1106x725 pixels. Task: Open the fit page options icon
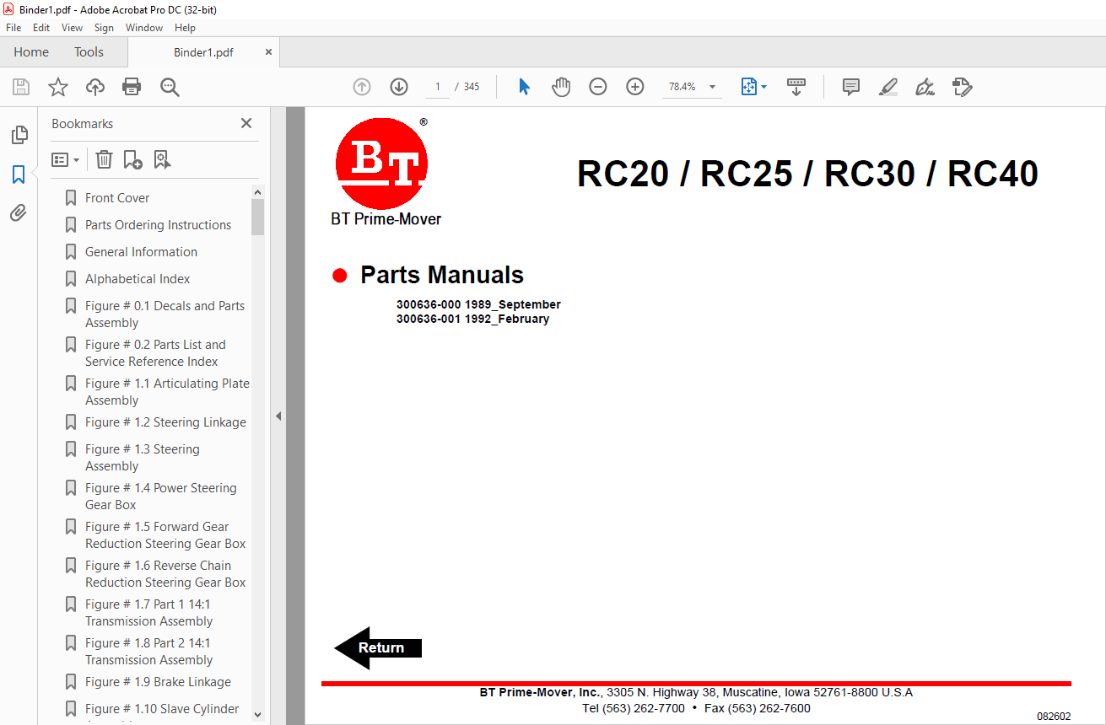tap(753, 87)
